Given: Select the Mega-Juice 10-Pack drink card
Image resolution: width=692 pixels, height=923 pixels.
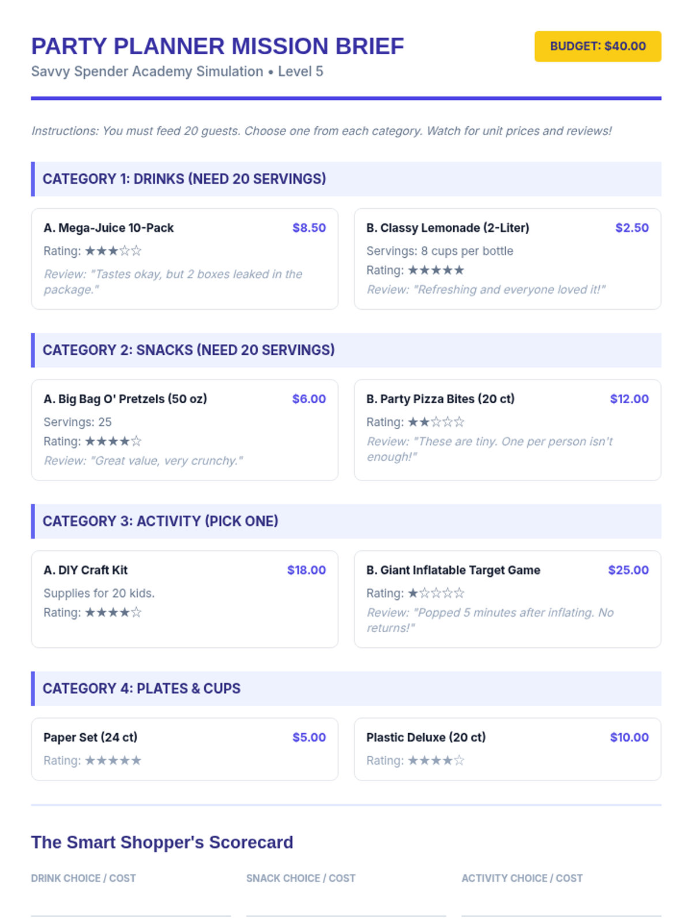Looking at the screenshot, I should [x=185, y=258].
